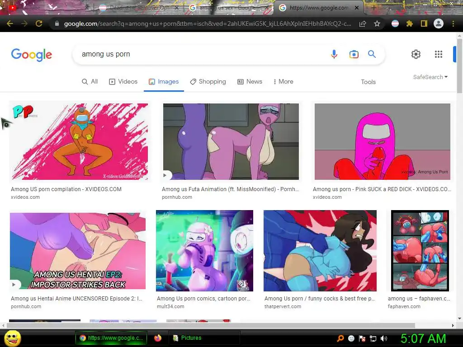Expand the SafeSearch dropdown
The height and width of the screenshot is (347, 463).
pyautogui.click(x=430, y=77)
